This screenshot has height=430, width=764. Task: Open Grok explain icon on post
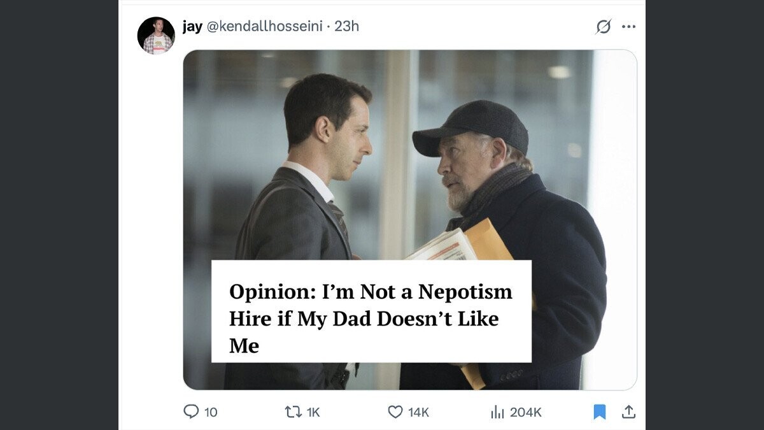pyautogui.click(x=603, y=27)
